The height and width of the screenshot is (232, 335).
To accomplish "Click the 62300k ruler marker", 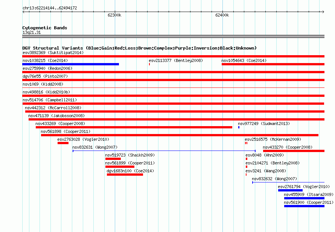I will click(114, 15).
